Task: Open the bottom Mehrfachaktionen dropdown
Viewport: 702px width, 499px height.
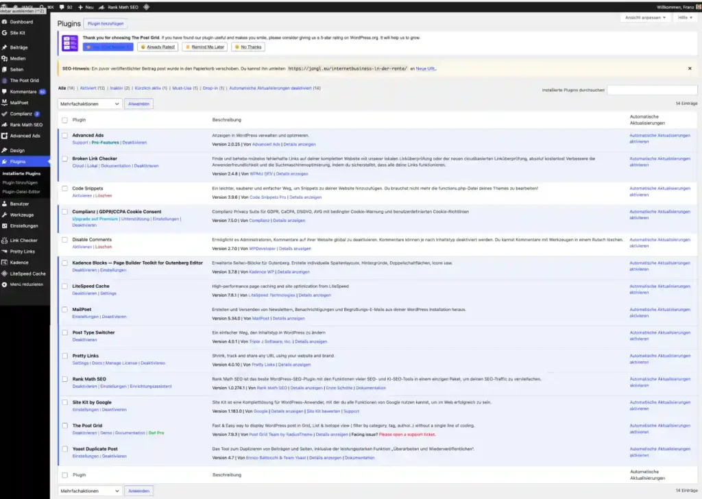Action: coord(90,491)
